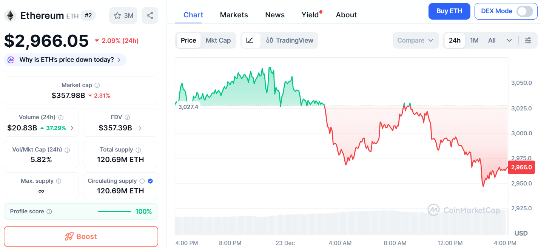The width and height of the screenshot is (541, 248).
Task: Click the Buy ETH button
Action: coord(449,11)
